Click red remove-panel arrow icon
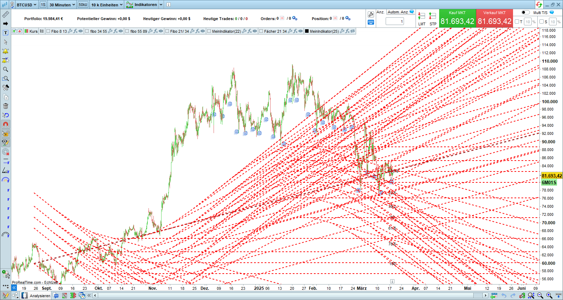 click(20, 31)
